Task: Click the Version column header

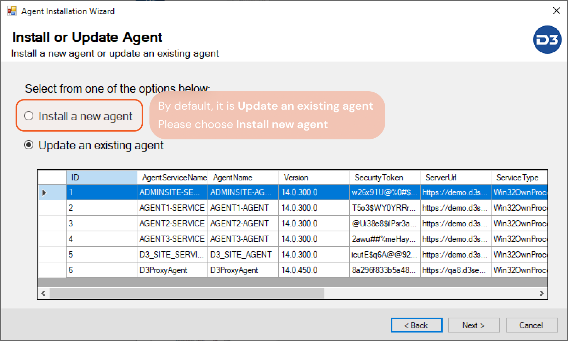Action: [x=314, y=178]
